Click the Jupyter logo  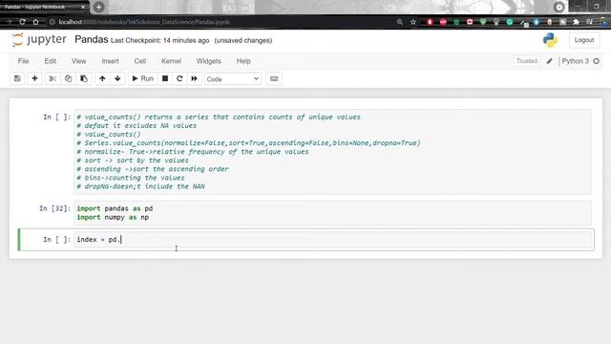coord(39,40)
